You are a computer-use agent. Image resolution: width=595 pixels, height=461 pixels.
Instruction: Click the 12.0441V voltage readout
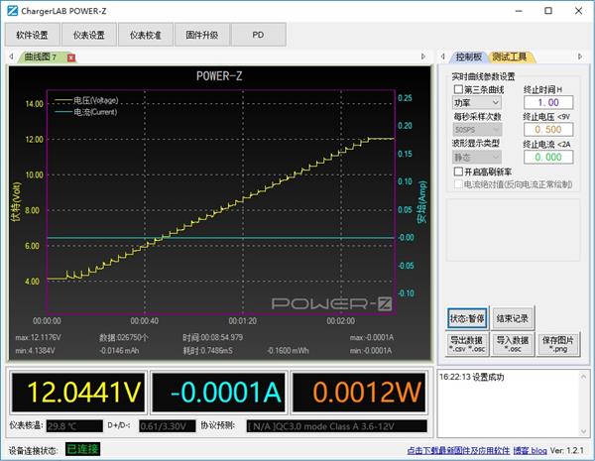pos(78,393)
